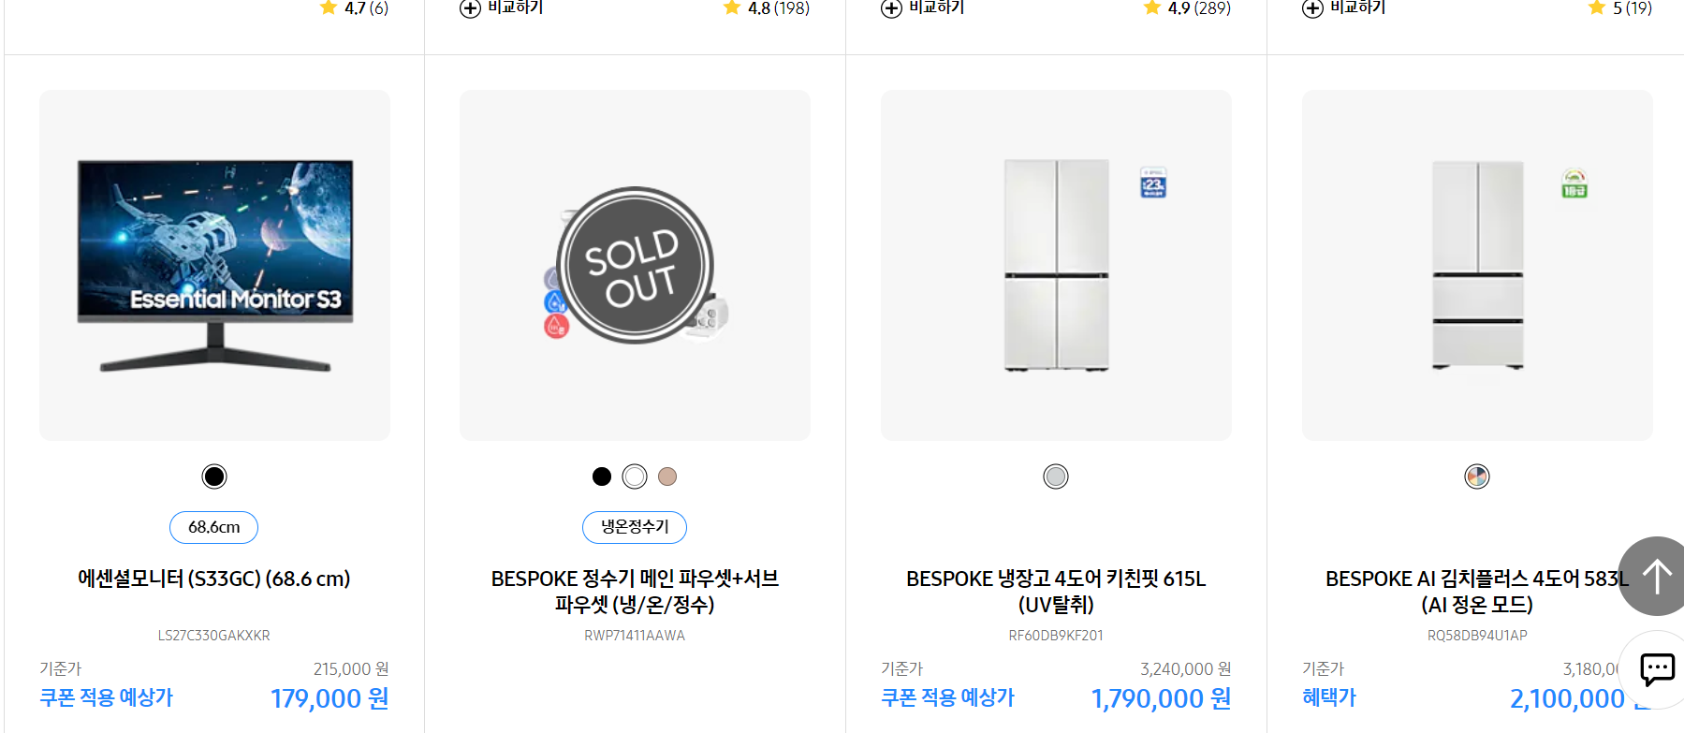Open the 에센셜모니터 (S33GC) product link
This screenshot has height=733, width=1684.
pyautogui.click(x=213, y=579)
